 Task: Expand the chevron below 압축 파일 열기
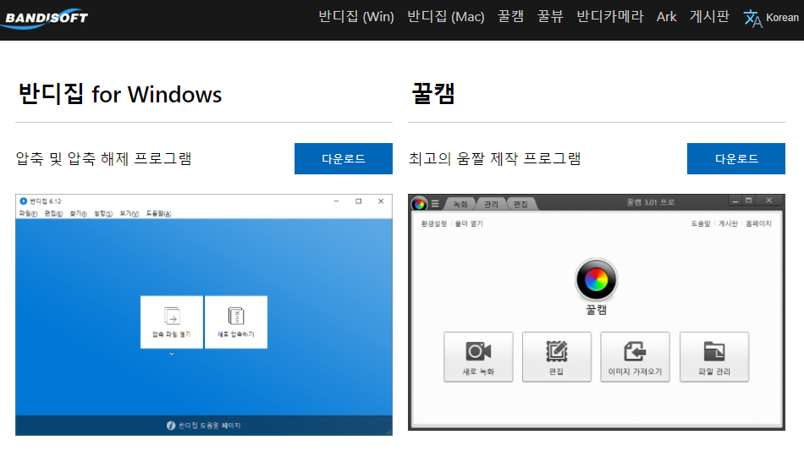click(x=171, y=354)
